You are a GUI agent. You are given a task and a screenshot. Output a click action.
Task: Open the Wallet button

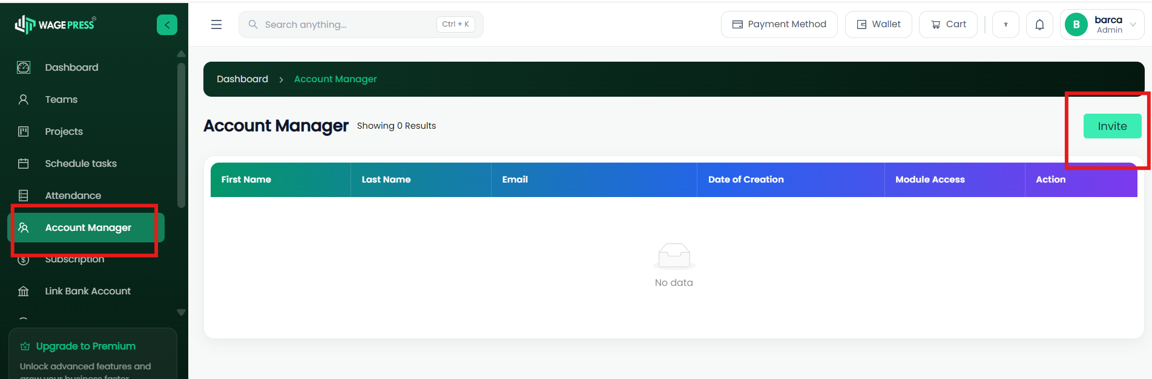pyautogui.click(x=878, y=25)
